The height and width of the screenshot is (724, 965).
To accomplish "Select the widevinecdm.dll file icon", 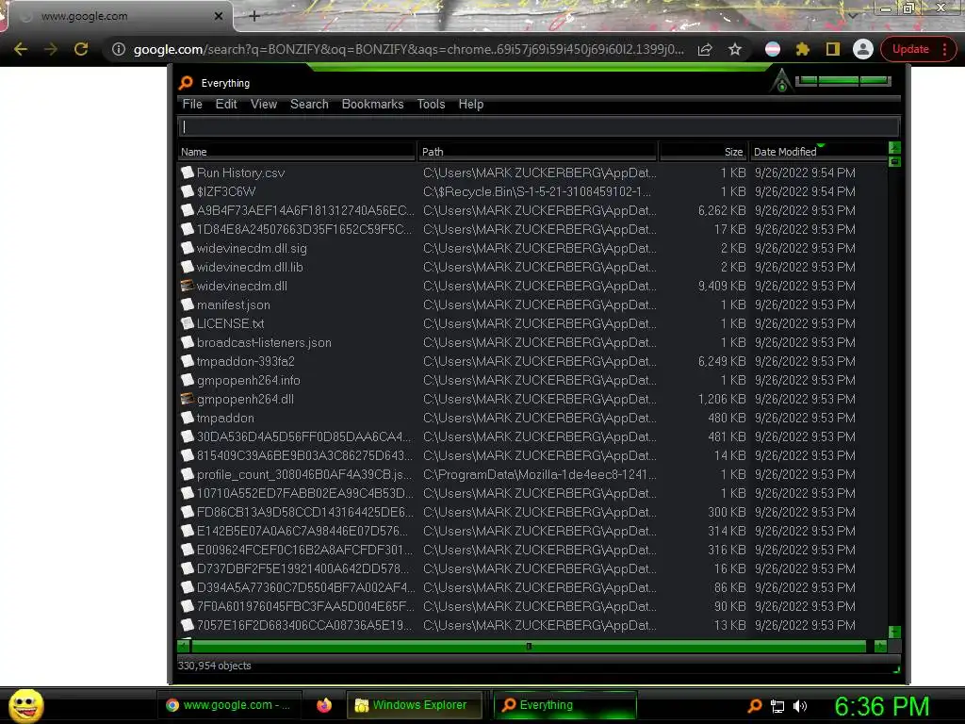I will click(188, 286).
